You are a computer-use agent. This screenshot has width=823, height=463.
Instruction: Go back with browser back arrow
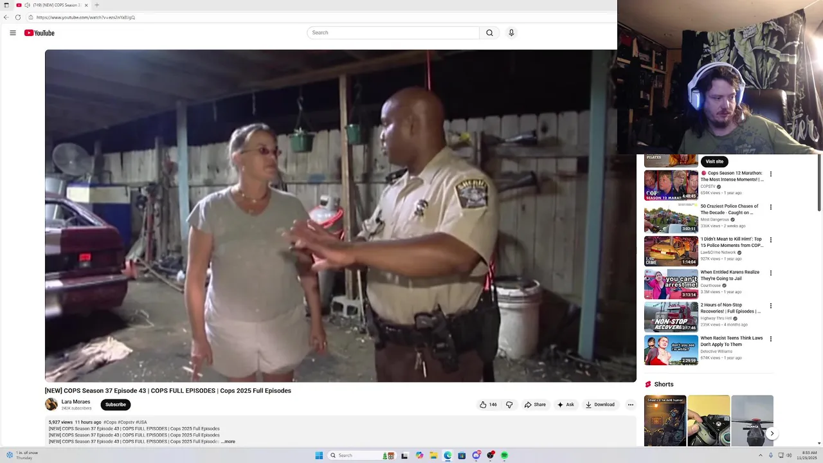[6, 17]
